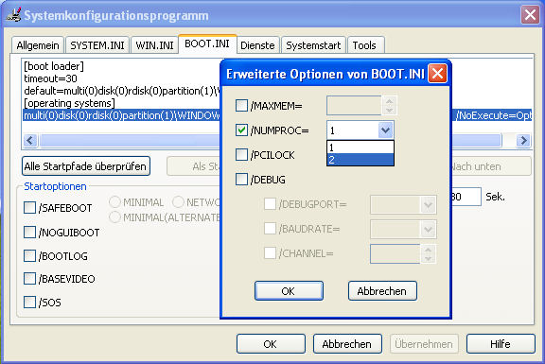545x364 pixels.
Task: Toggle the /SAFEBOOT checkbox
Action: click(x=30, y=208)
